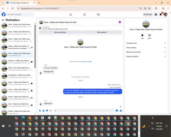The image size is (171, 137).
Task: Open Chrome extensions puzzle icon
Action: [156, 8]
